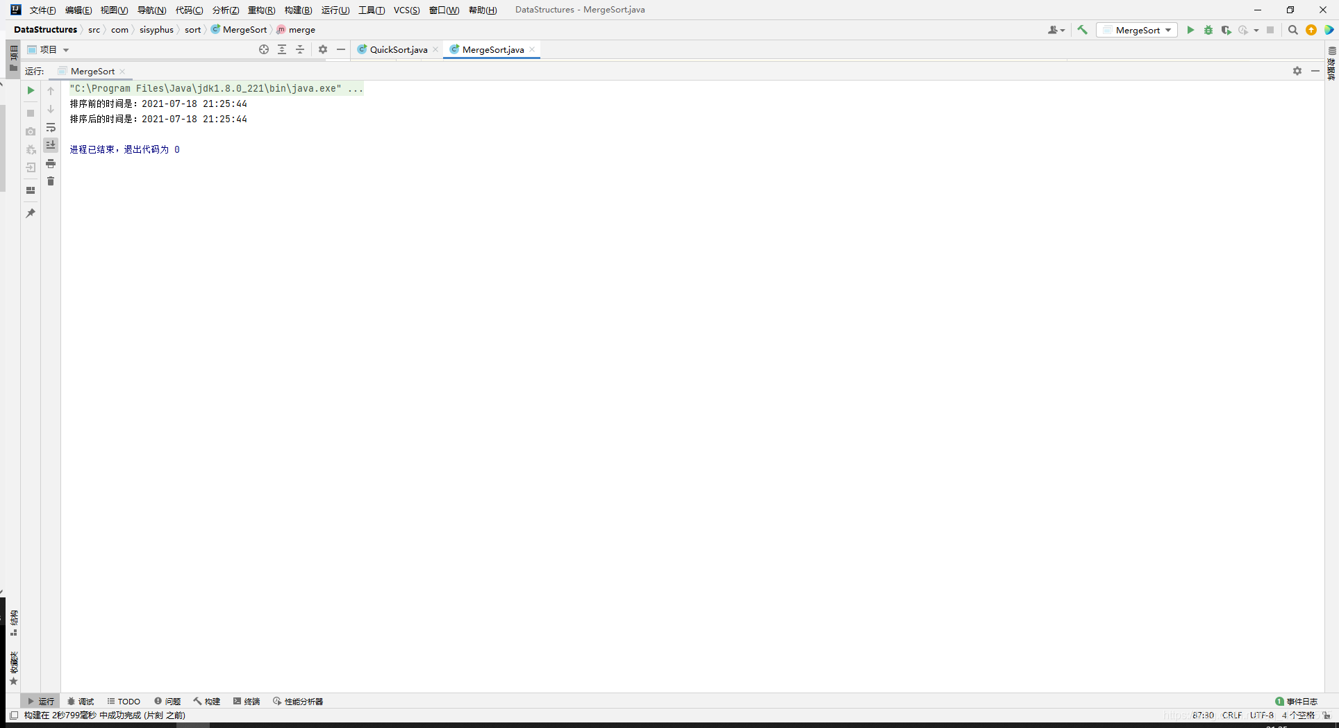Open MergeSort run configuration dropdown
The width and height of the screenshot is (1339, 728).
1137,30
